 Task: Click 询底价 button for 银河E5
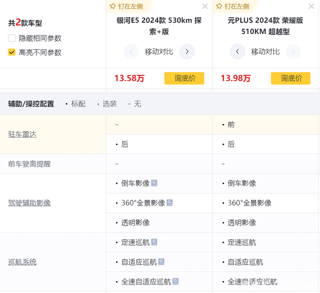click(x=184, y=78)
